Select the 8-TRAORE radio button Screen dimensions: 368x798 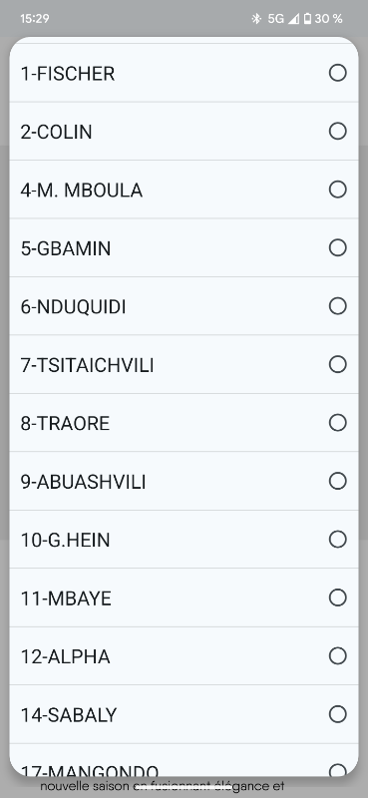337,422
